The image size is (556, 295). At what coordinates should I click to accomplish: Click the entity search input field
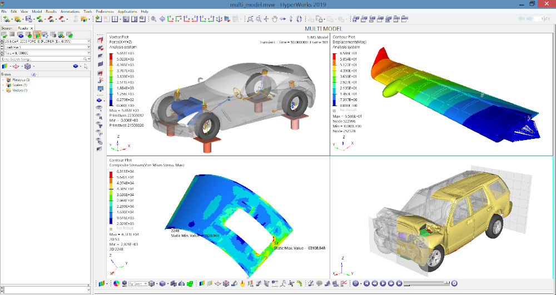point(42,58)
